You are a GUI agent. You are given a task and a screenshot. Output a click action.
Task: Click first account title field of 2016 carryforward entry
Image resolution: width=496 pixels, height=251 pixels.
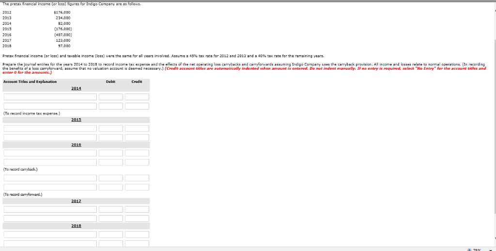[x=50, y=178]
